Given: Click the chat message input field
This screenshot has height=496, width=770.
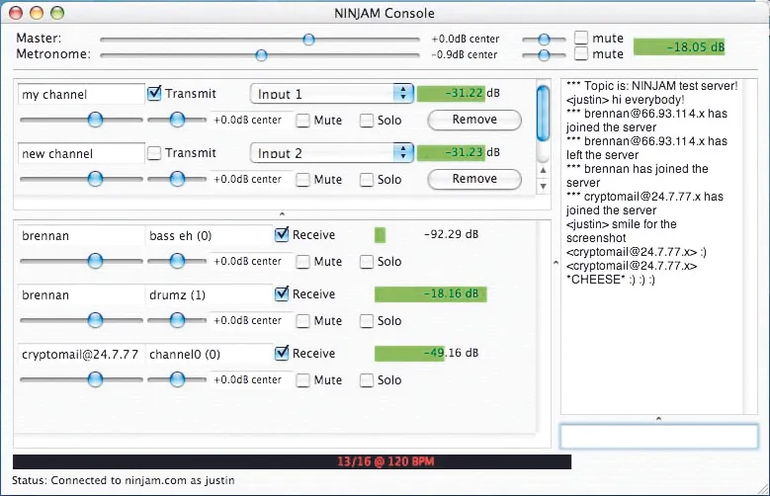Looking at the screenshot, I should coord(658,436).
